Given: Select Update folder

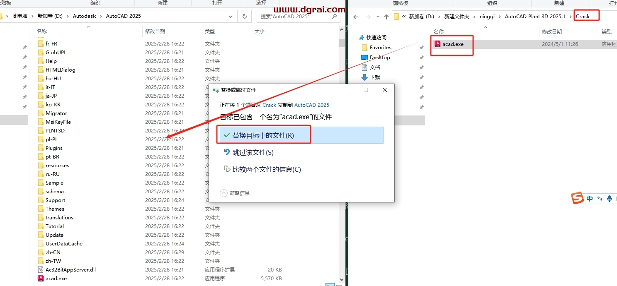Looking at the screenshot, I should tap(54, 235).
